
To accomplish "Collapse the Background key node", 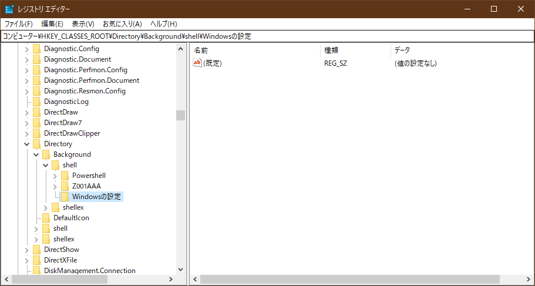I will (36, 154).
